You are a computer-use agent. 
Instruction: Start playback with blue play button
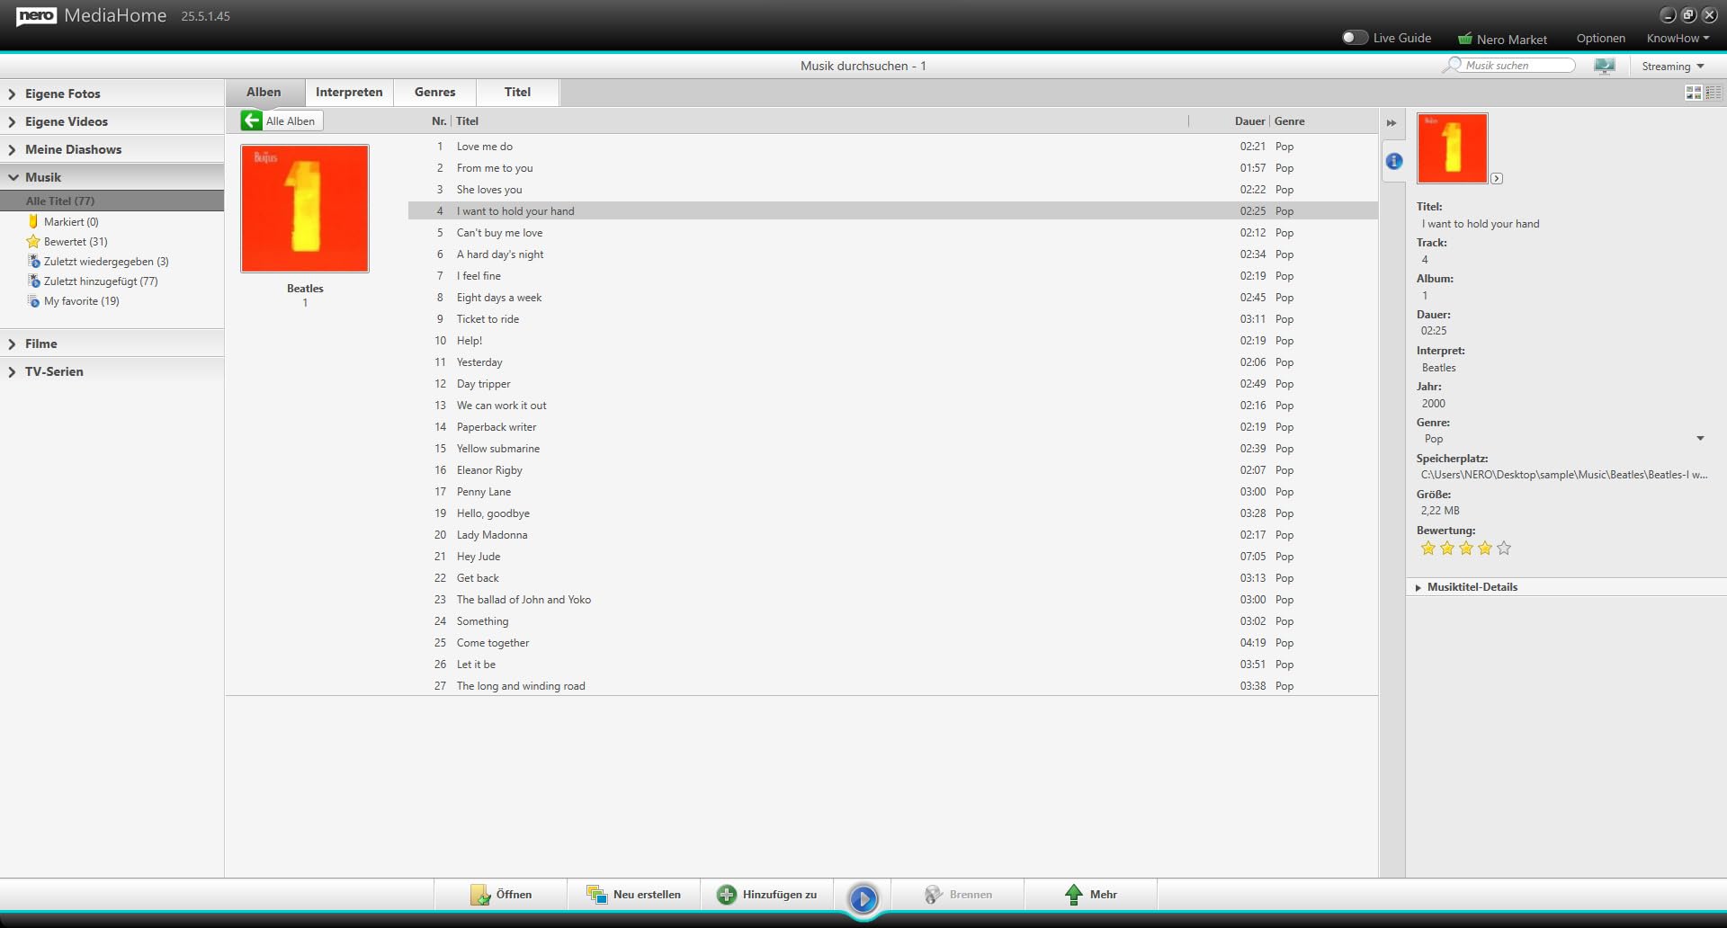tap(863, 897)
